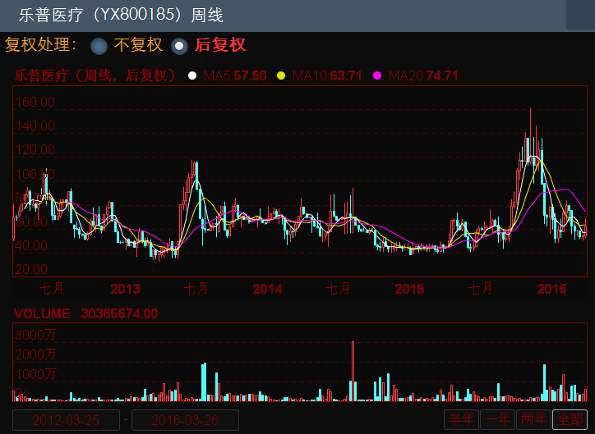Image resolution: width=595 pixels, height=434 pixels.
Task: Click the magenta MA20 legend dot
Action: pos(377,76)
